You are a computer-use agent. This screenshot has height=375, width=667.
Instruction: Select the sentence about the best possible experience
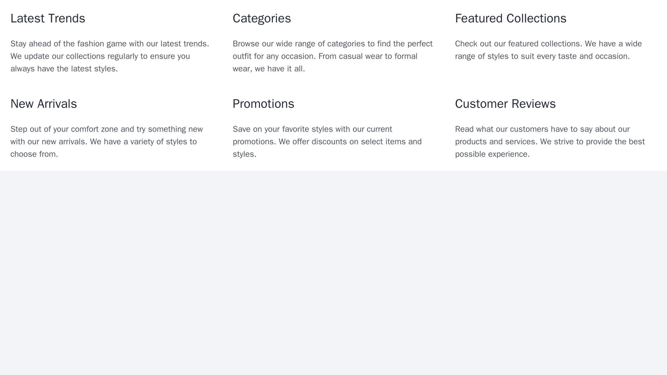pyautogui.click(x=549, y=148)
